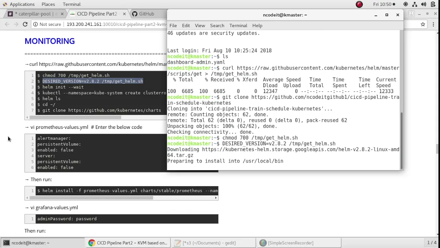Screen dimensions: 440x248
Task: Click the alertmanager: line in YAML block
Action: 54,138
